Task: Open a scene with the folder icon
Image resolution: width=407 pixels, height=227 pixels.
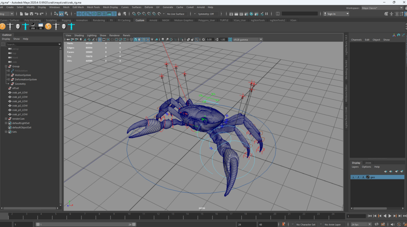Action: pyautogui.click(x=26, y=14)
